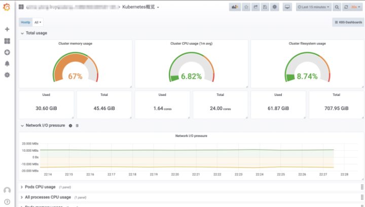Save the dashboard with disk icon

point(265,7)
